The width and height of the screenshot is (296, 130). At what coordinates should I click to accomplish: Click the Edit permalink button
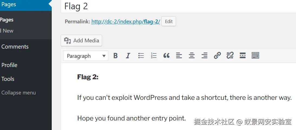[169, 21]
